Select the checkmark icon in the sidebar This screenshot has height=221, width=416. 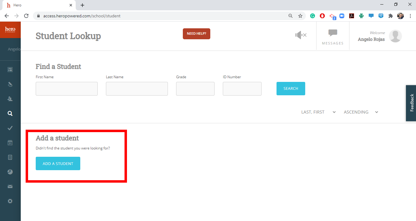pyautogui.click(x=10, y=128)
